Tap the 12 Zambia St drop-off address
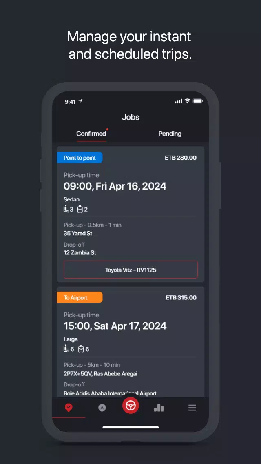This screenshot has width=261, height=464. click(80, 253)
